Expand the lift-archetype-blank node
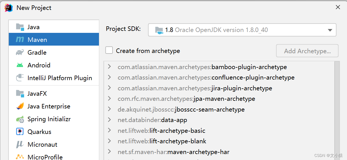This screenshot has height=160, width=347. pyautogui.click(x=109, y=141)
